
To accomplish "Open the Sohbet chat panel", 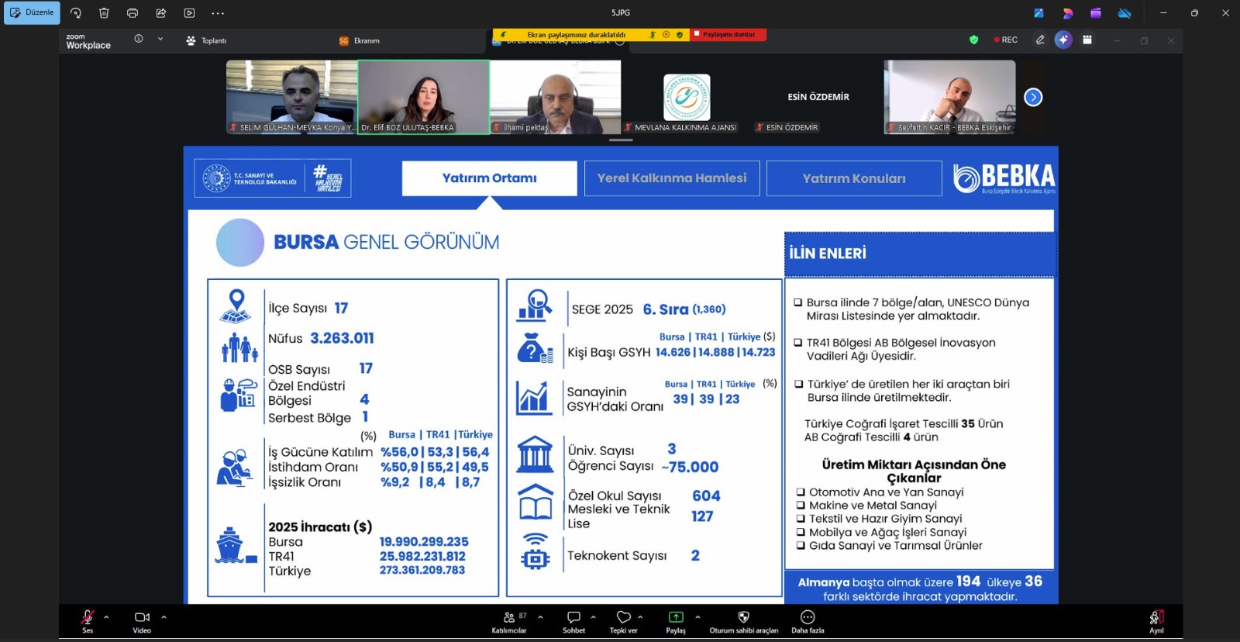I will (573, 620).
